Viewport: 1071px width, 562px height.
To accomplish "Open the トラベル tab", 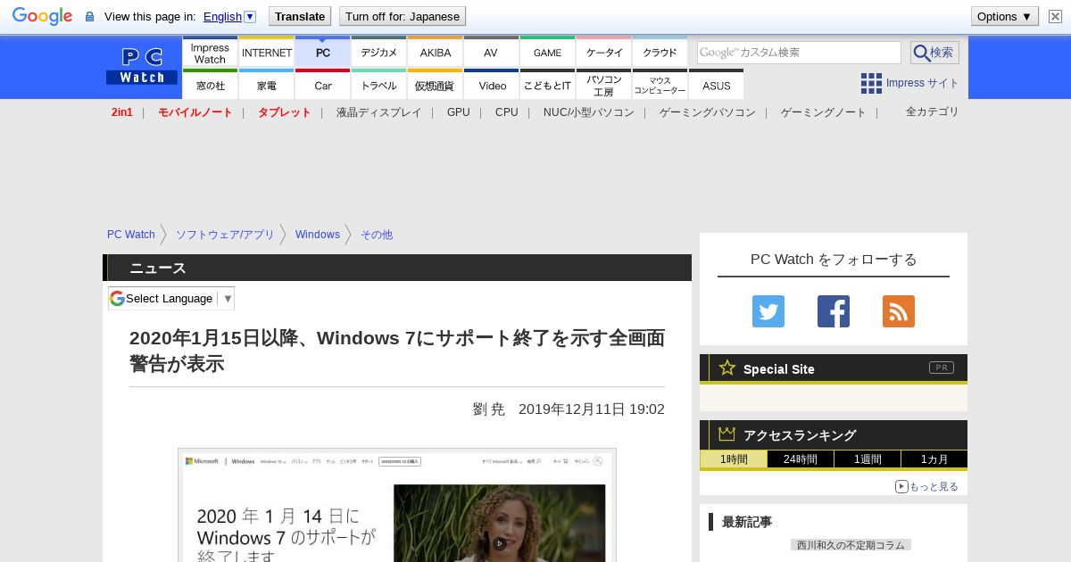I will 378,85.
